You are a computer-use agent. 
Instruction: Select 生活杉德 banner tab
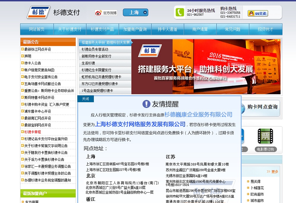(105, 63)
